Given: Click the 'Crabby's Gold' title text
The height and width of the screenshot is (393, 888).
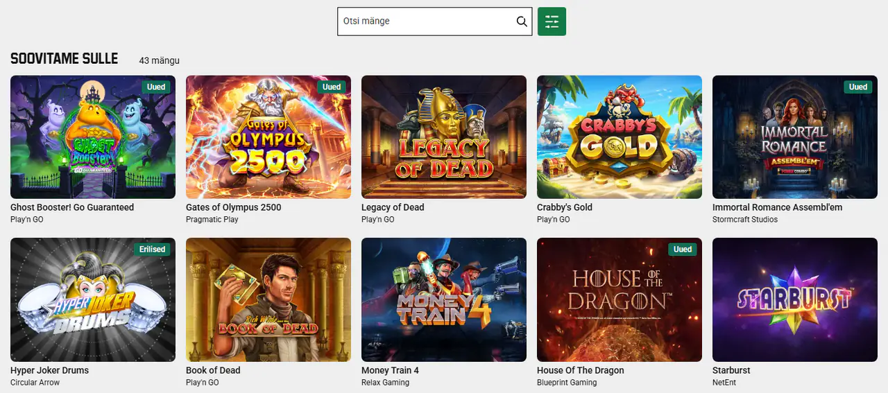Looking at the screenshot, I should pyautogui.click(x=565, y=207).
